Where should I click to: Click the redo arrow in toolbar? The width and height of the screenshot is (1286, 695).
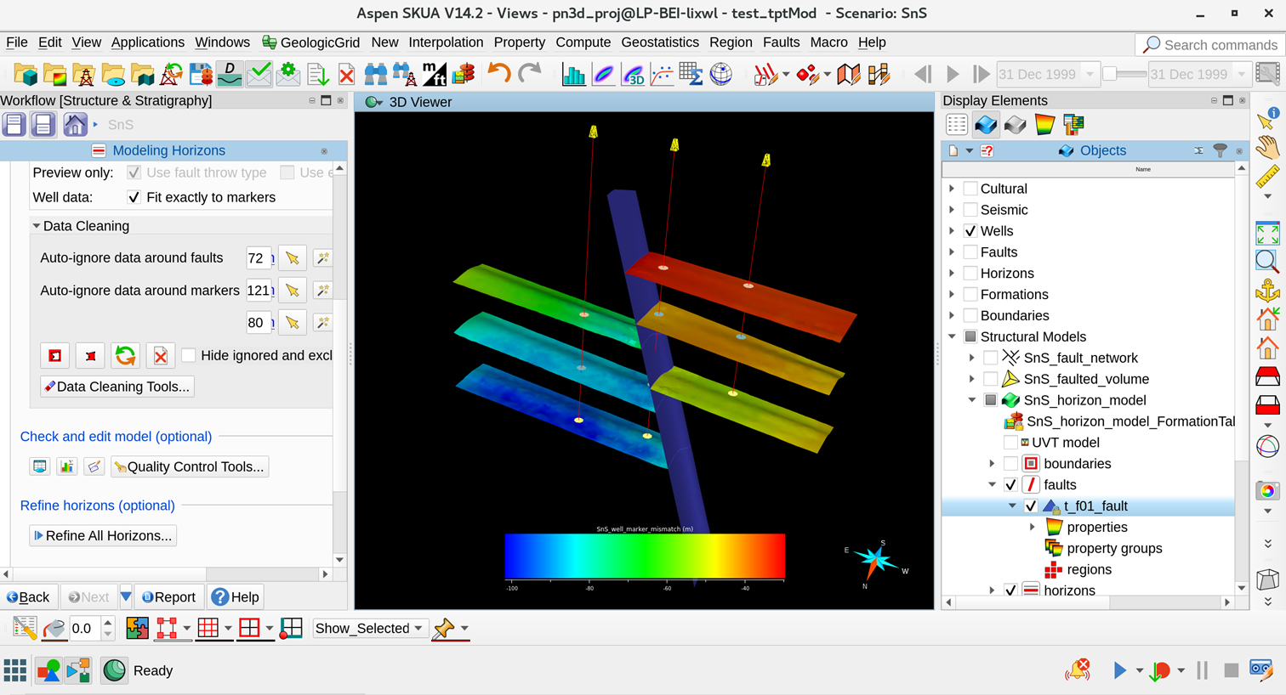pyautogui.click(x=529, y=74)
